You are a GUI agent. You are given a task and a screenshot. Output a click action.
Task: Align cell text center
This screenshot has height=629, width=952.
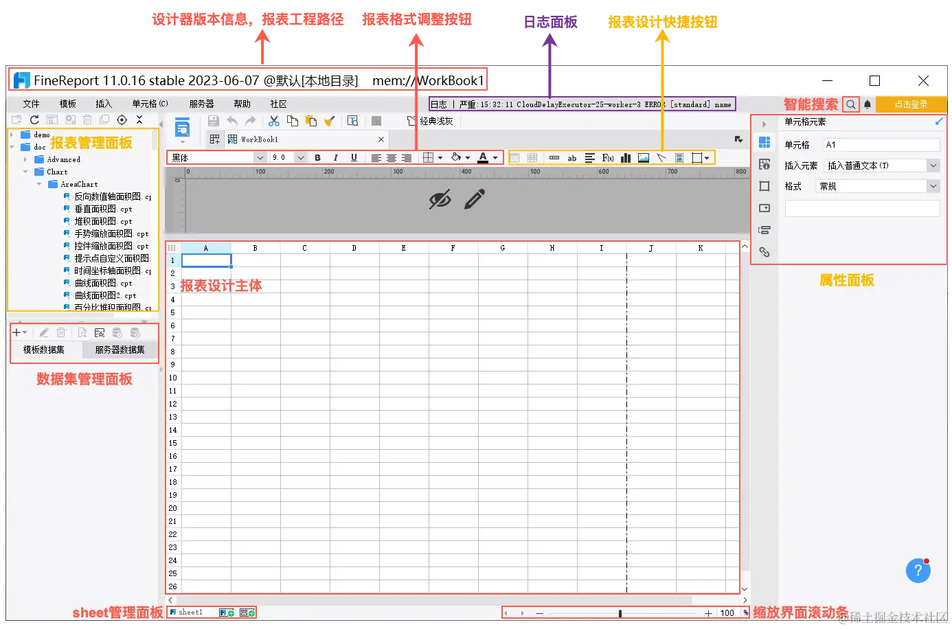pyautogui.click(x=392, y=158)
